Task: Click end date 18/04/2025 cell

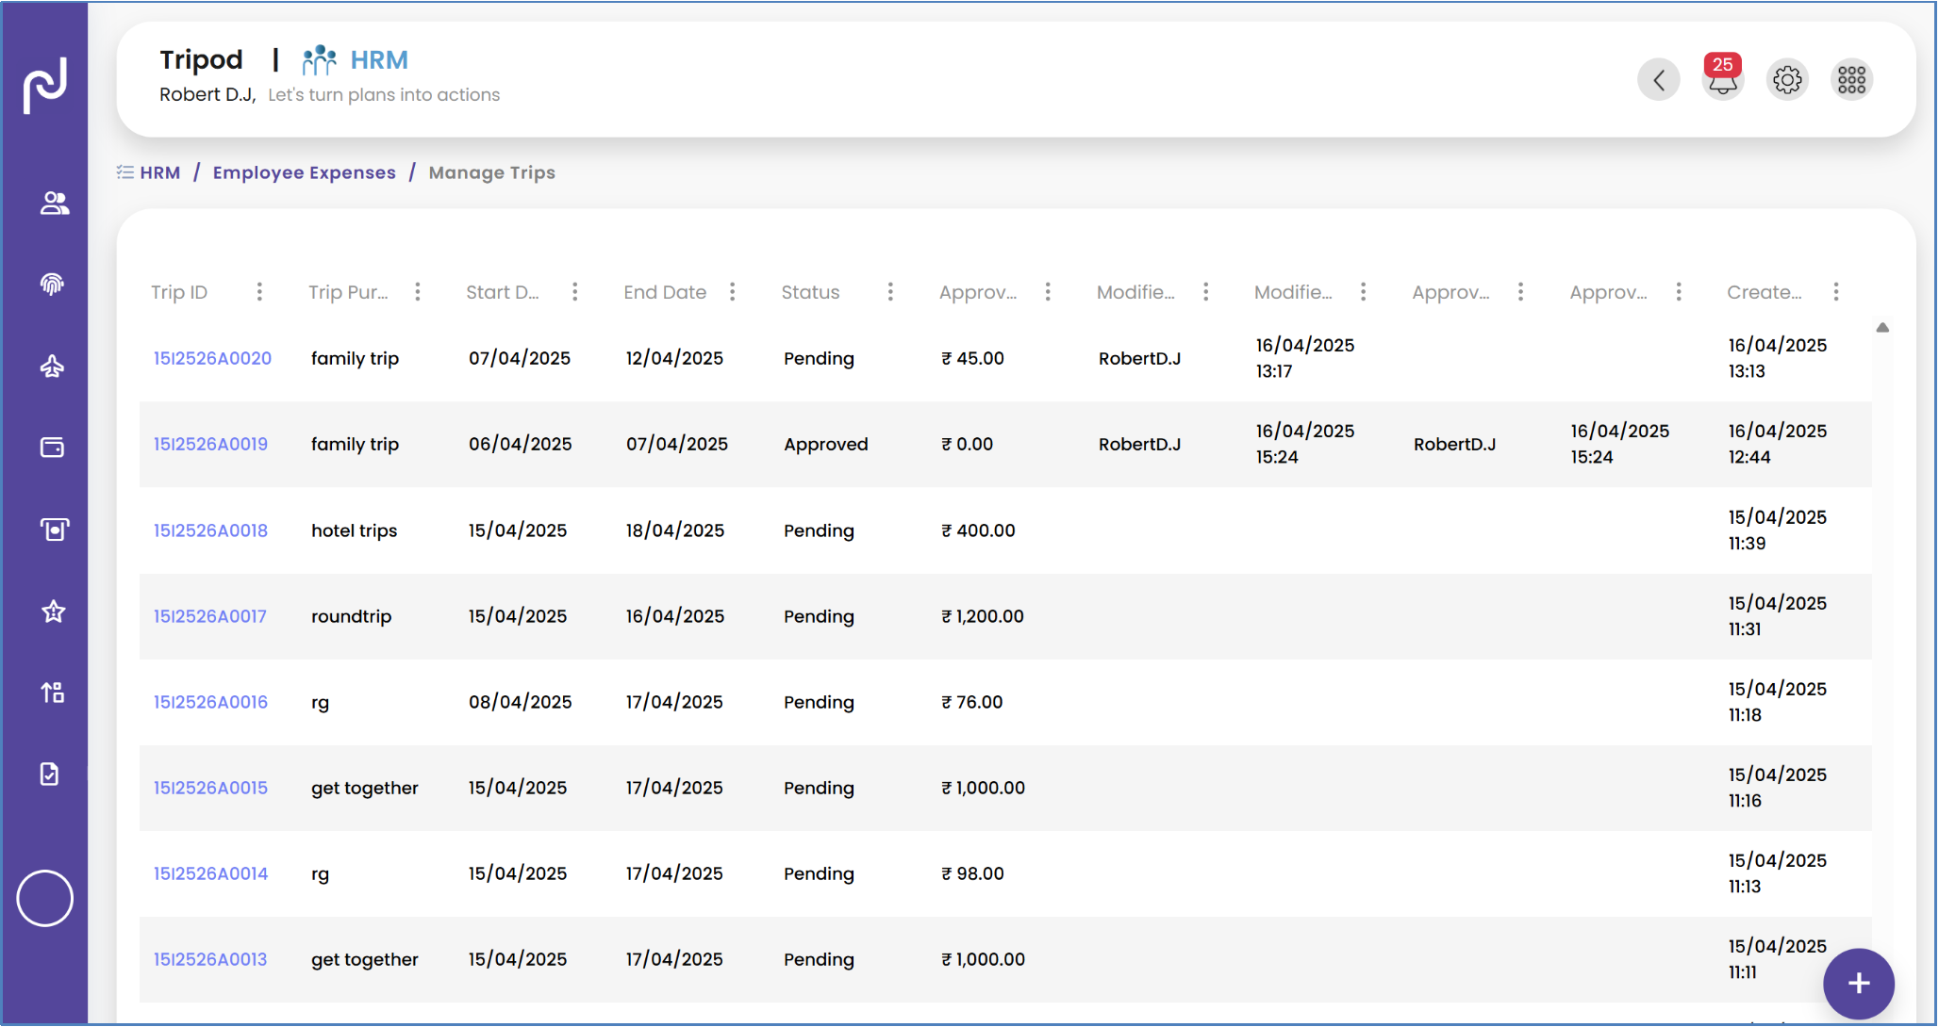Action: [x=675, y=530]
